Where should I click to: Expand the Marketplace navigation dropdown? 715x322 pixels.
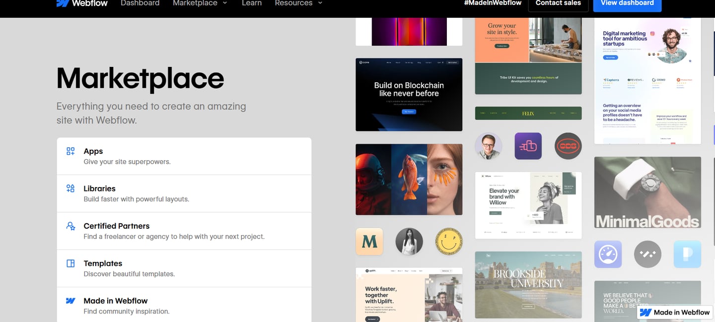pos(200,3)
